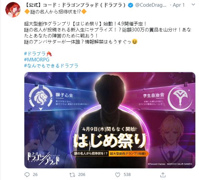The image size is (199, 180).
Task: Open the share upload icon
Action: pyautogui.click(x=163, y=175)
